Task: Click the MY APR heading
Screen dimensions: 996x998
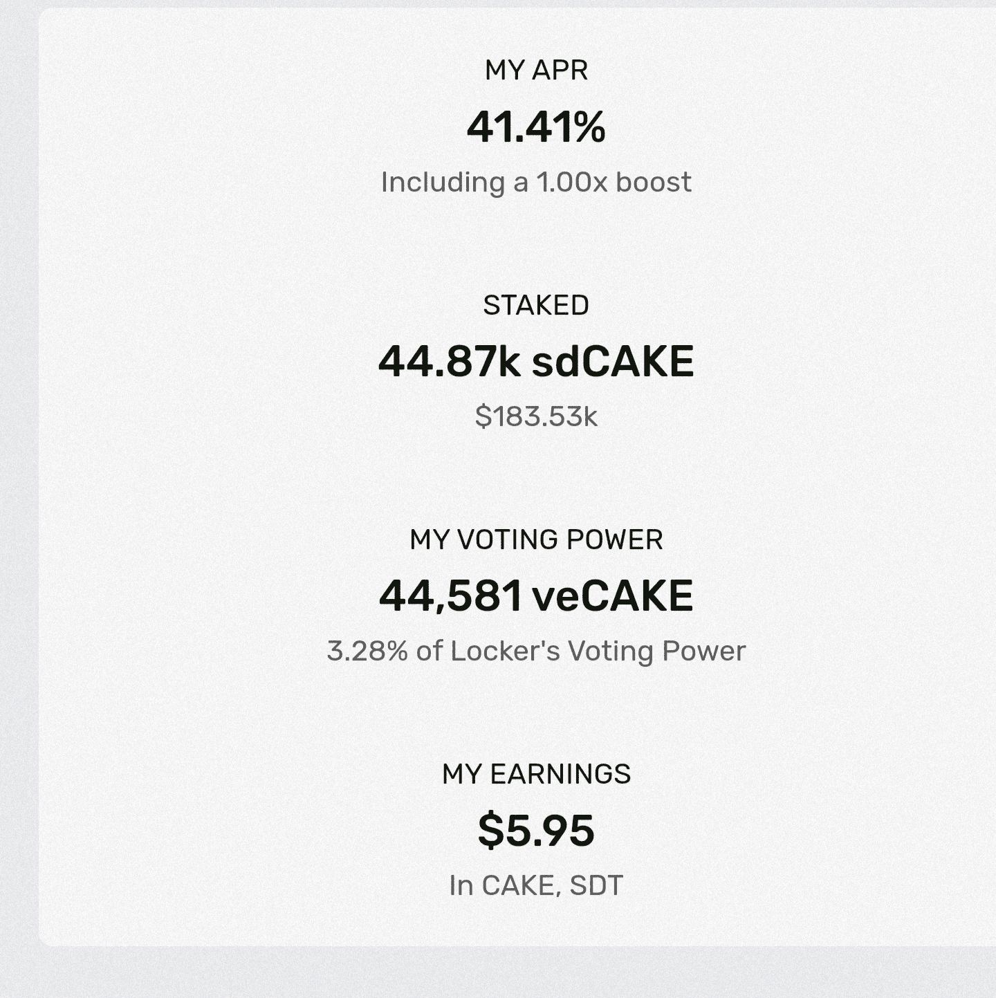Action: coord(536,71)
